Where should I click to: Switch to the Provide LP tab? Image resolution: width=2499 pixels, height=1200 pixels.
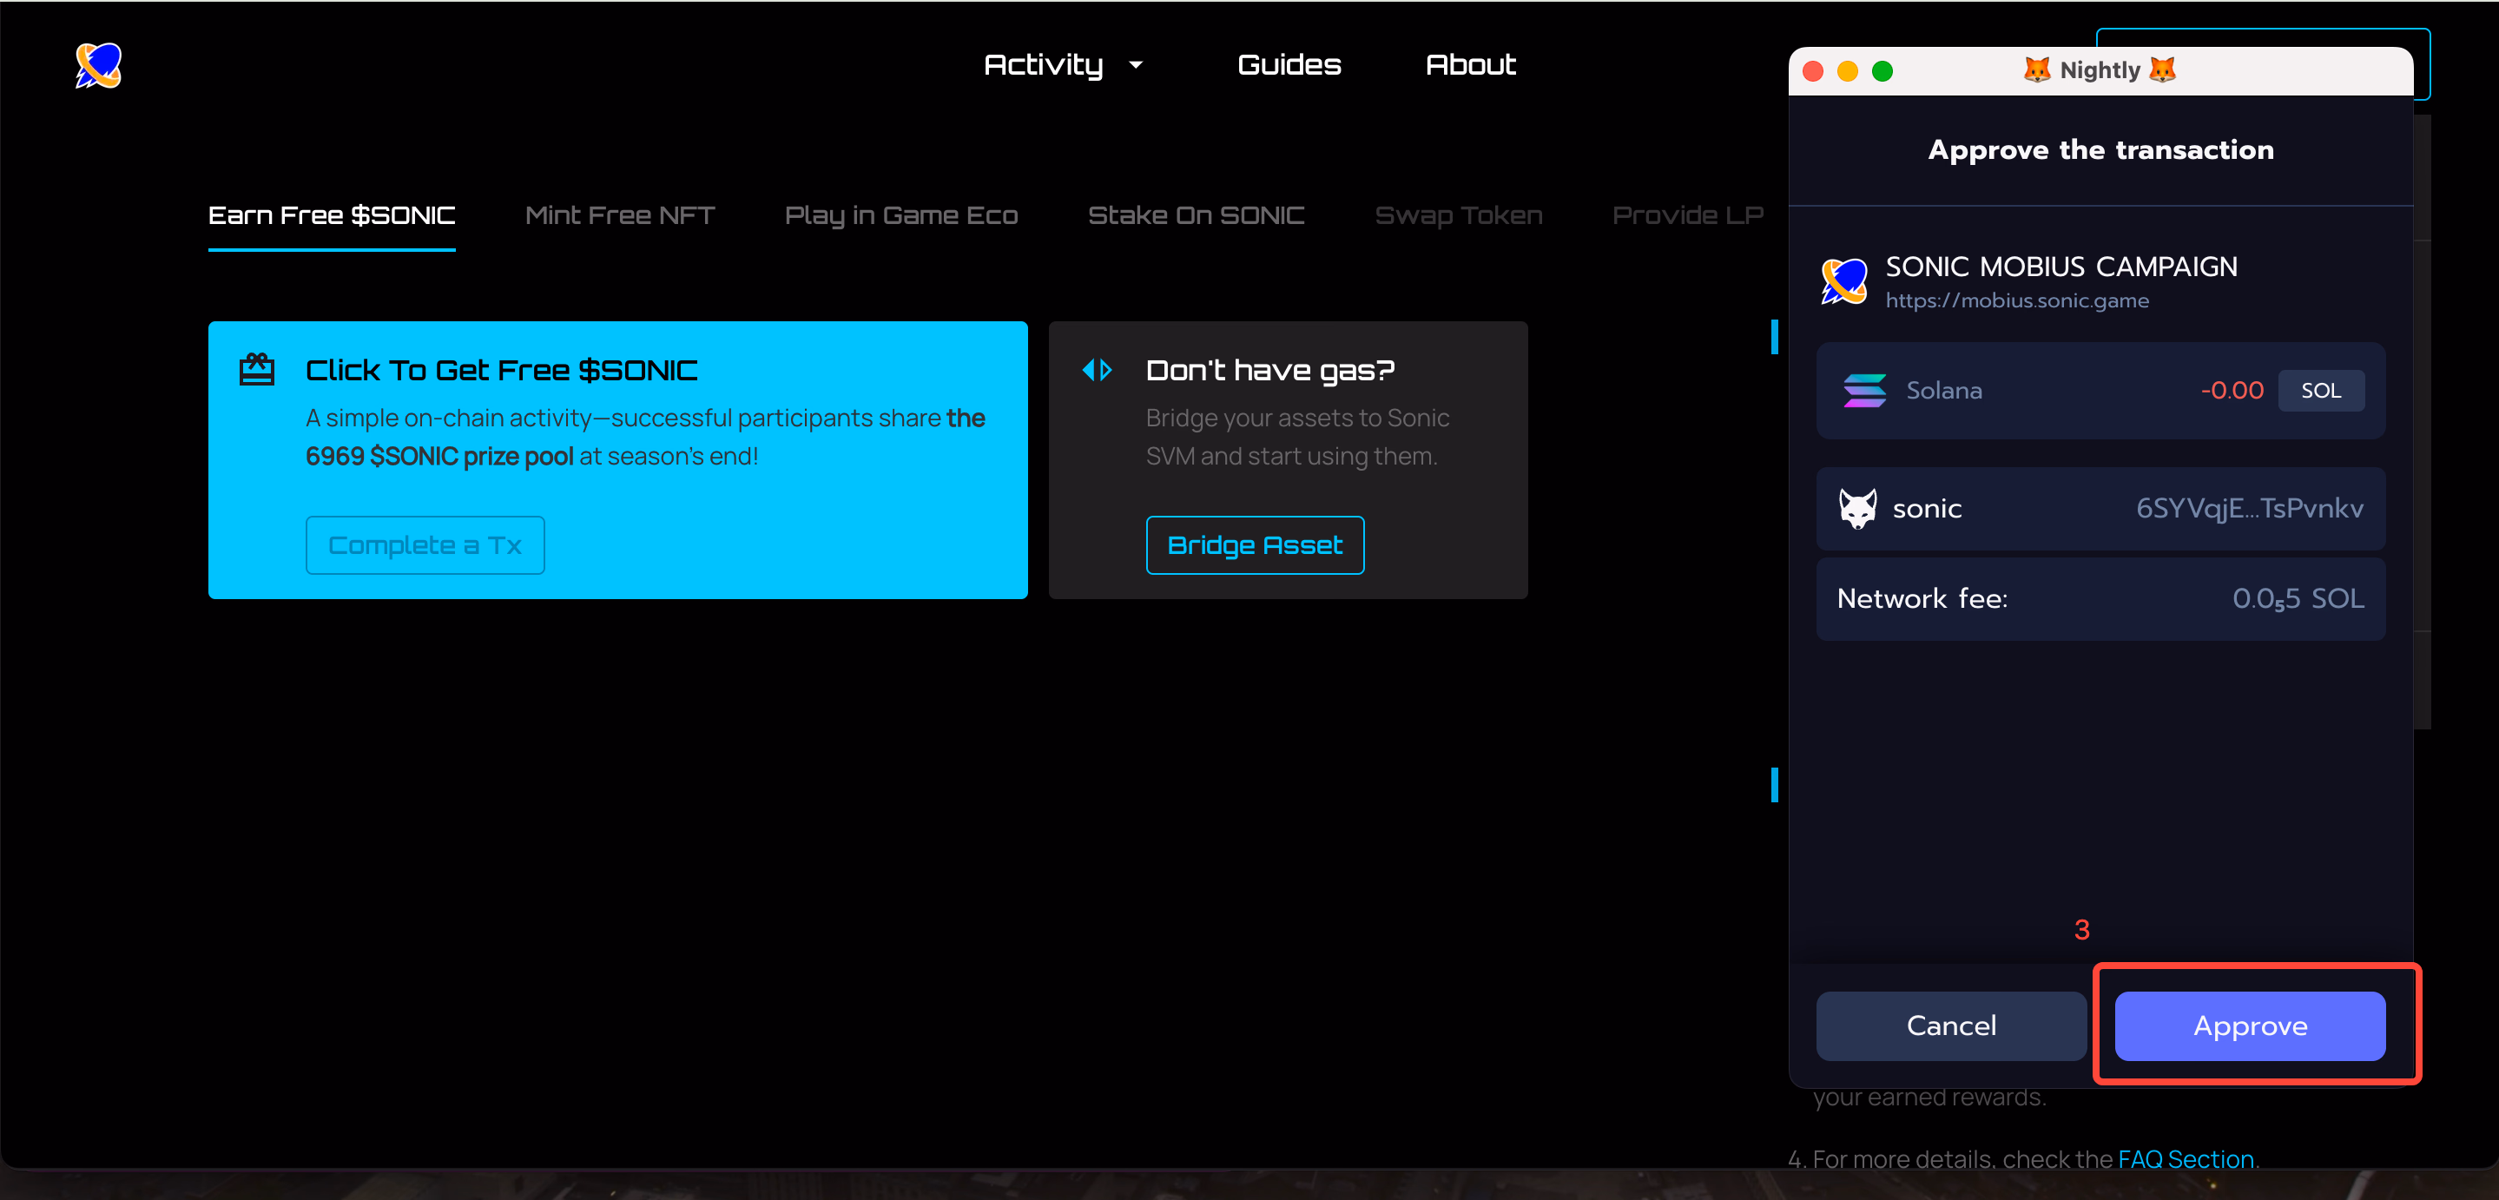(x=1687, y=215)
